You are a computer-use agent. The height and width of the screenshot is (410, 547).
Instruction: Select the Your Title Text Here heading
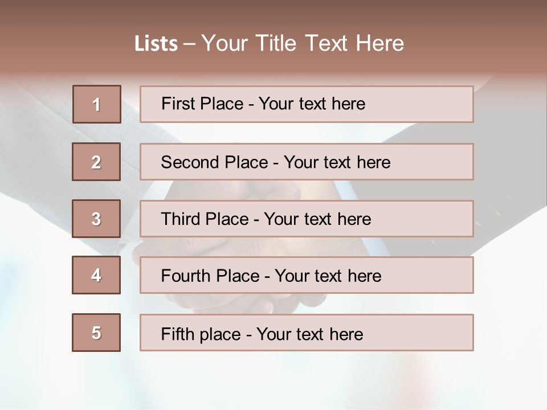click(303, 43)
